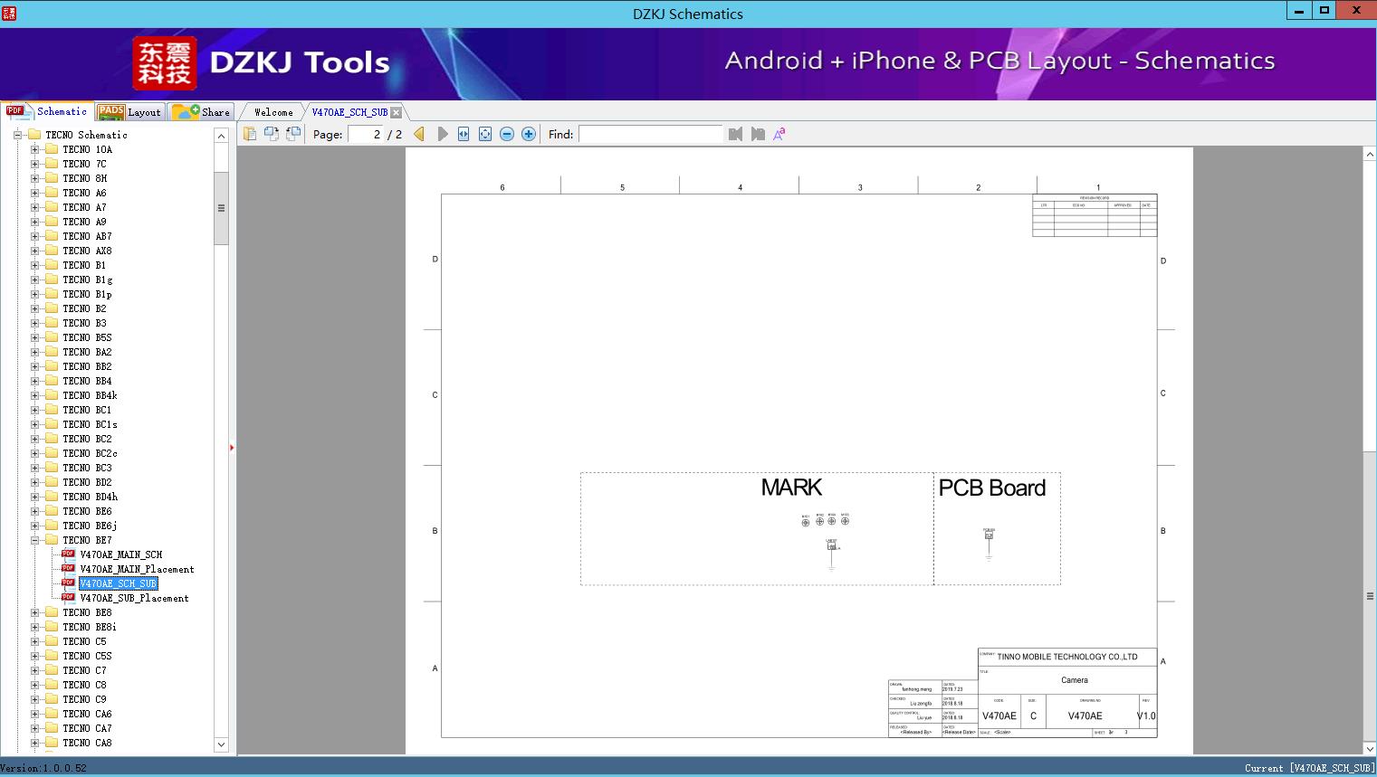Close the V470AE_SCH_SUB tab

click(396, 112)
